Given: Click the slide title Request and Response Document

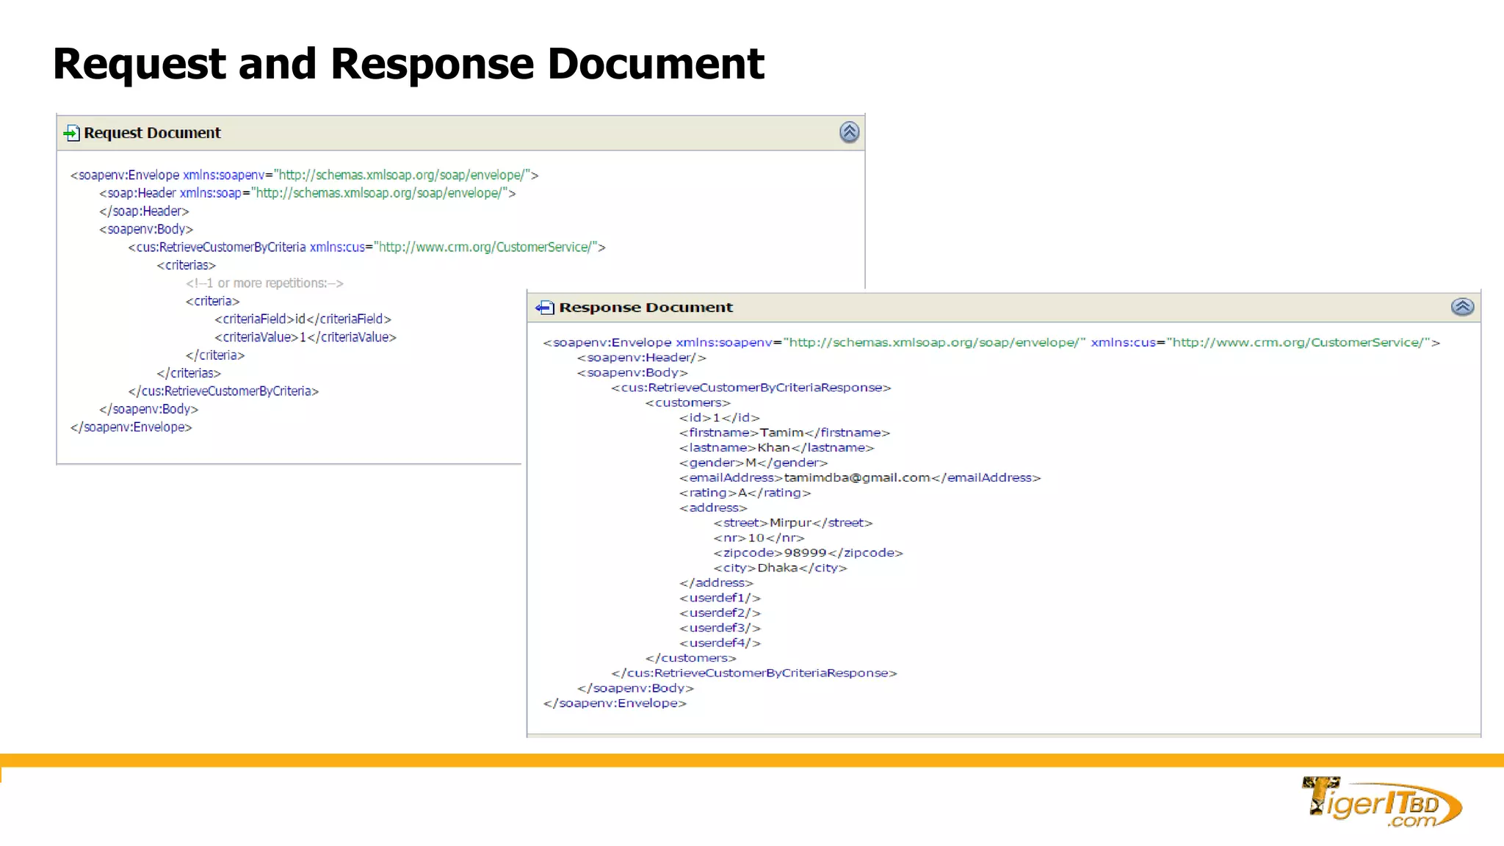Looking at the screenshot, I should [x=408, y=64].
